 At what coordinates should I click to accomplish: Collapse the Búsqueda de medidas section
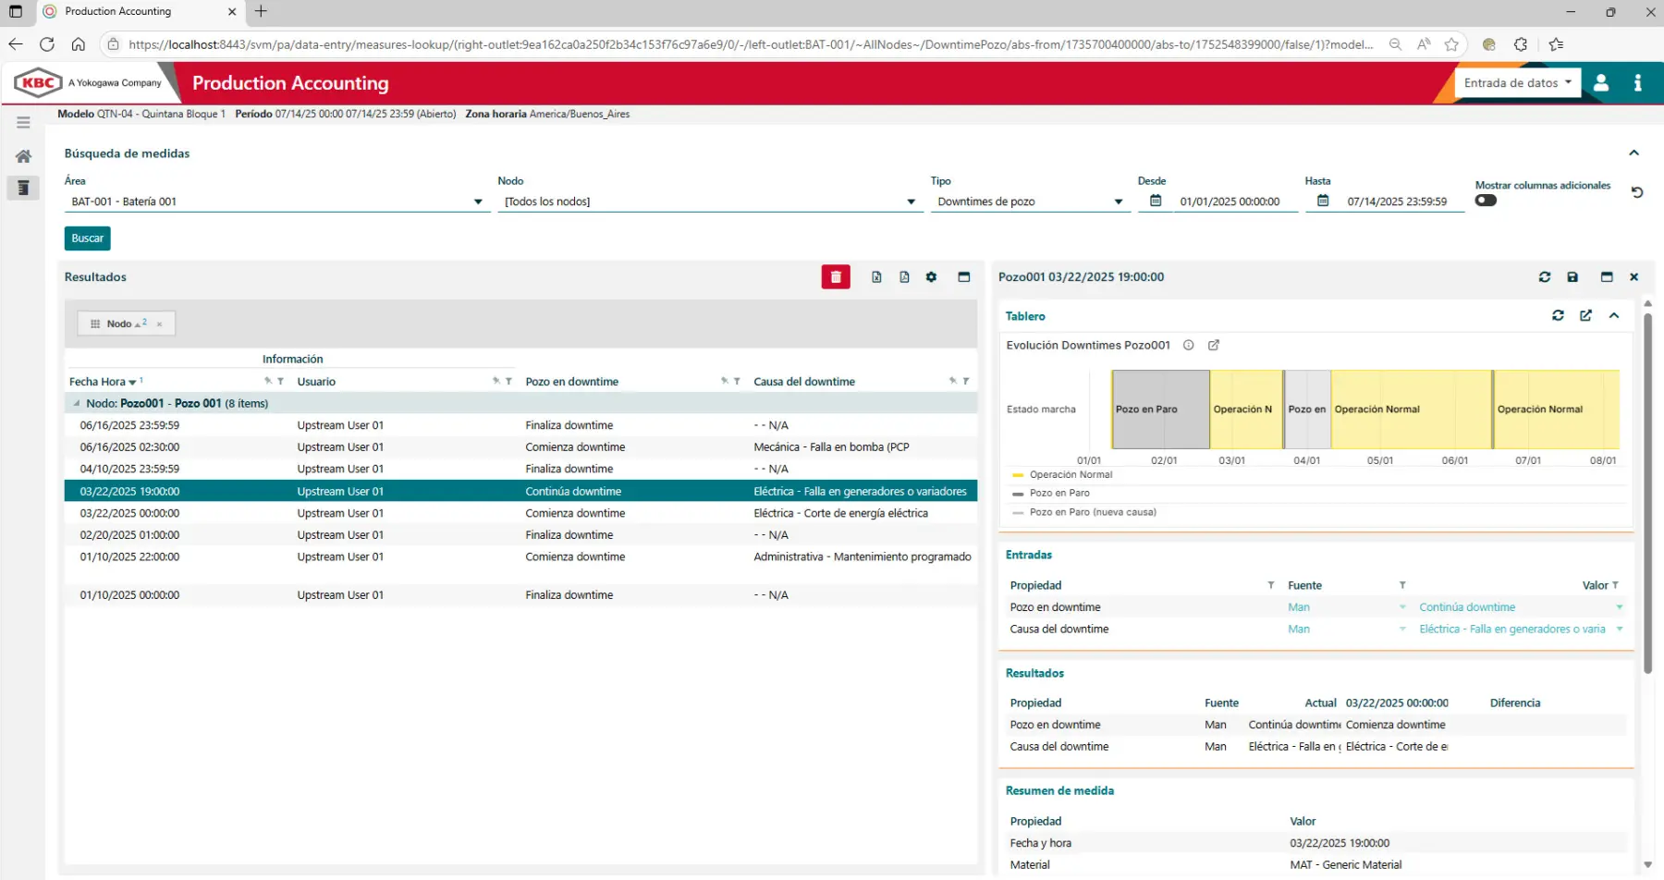pyautogui.click(x=1633, y=153)
